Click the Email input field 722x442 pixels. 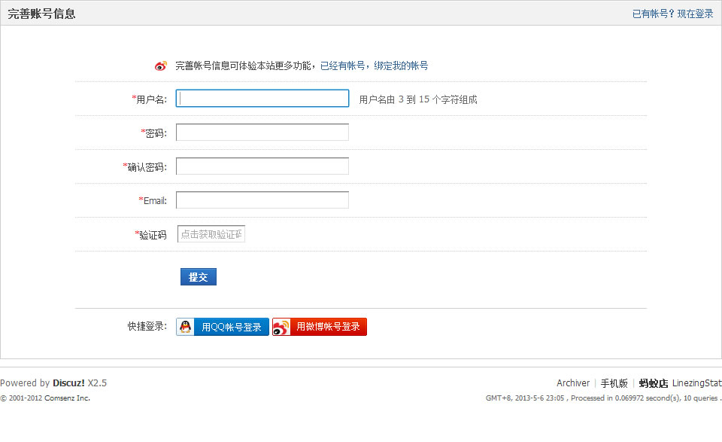(262, 200)
